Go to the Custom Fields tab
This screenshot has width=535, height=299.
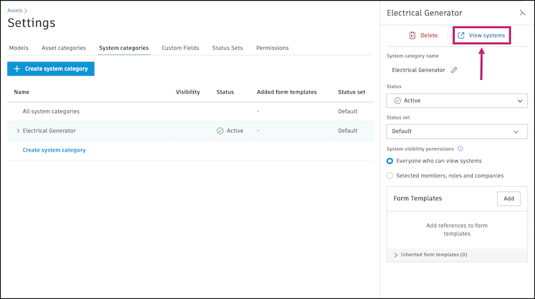pos(180,48)
